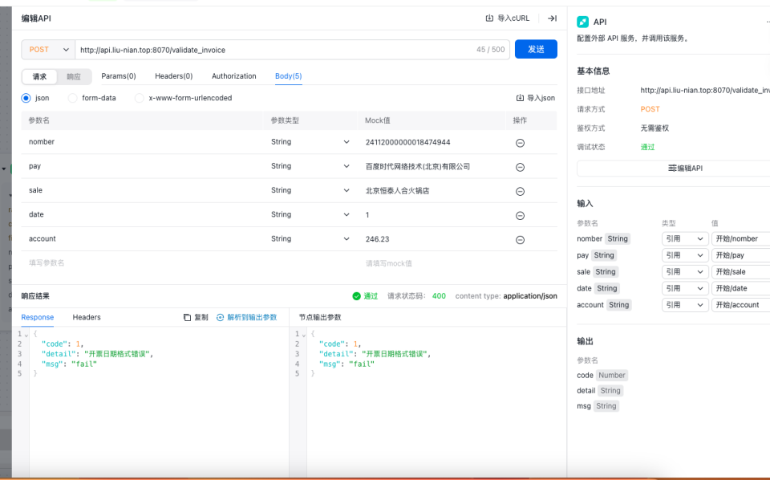
Task: Click the 发送 send button
Action: [x=536, y=49]
